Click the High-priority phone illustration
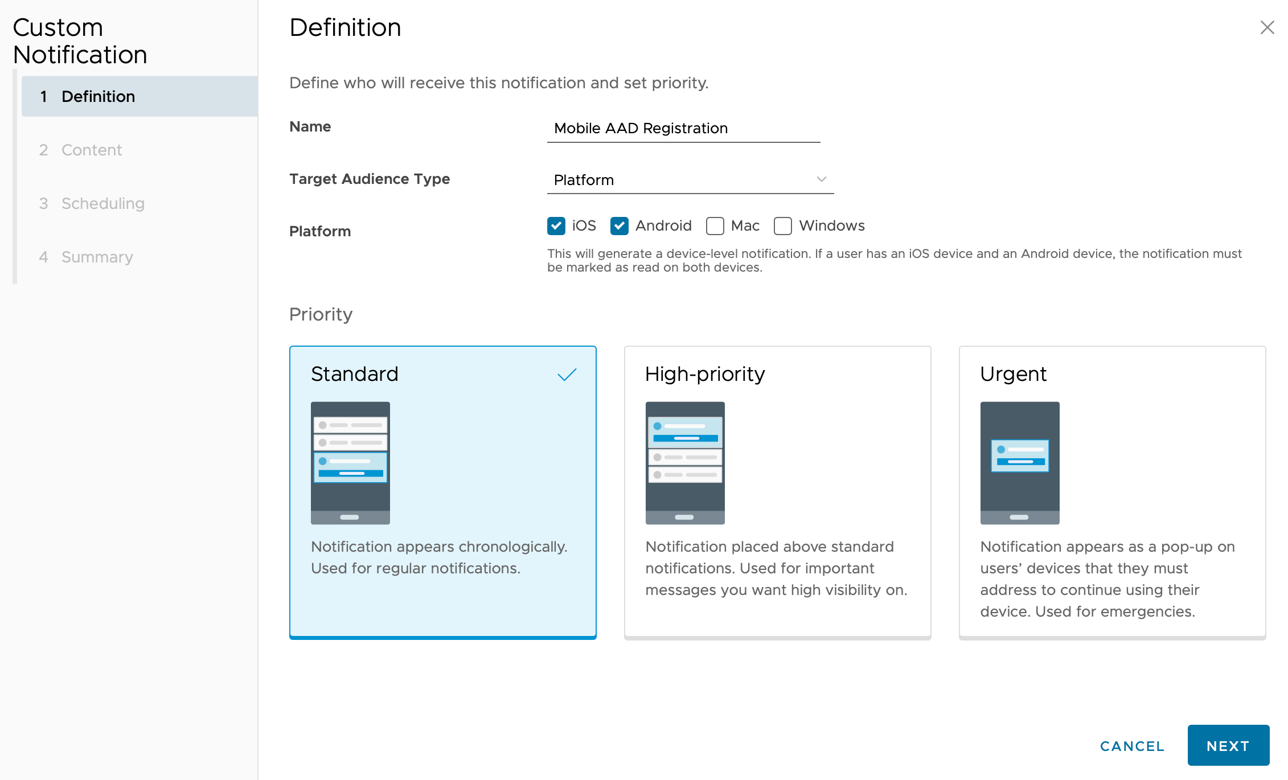The height and width of the screenshot is (780, 1288). (685, 463)
